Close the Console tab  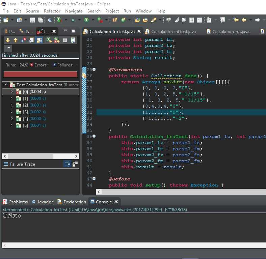point(116,202)
